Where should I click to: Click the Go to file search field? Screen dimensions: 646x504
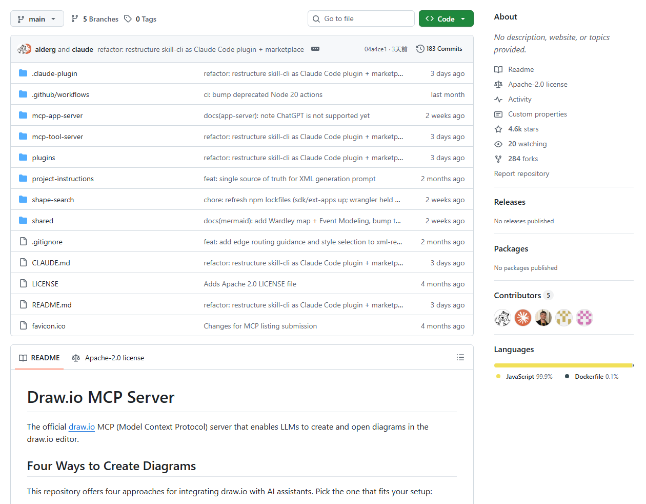click(361, 18)
